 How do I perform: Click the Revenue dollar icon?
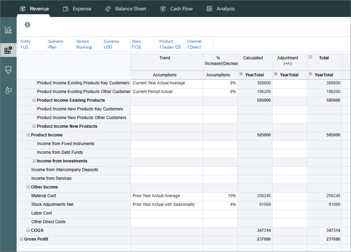click(x=23, y=9)
